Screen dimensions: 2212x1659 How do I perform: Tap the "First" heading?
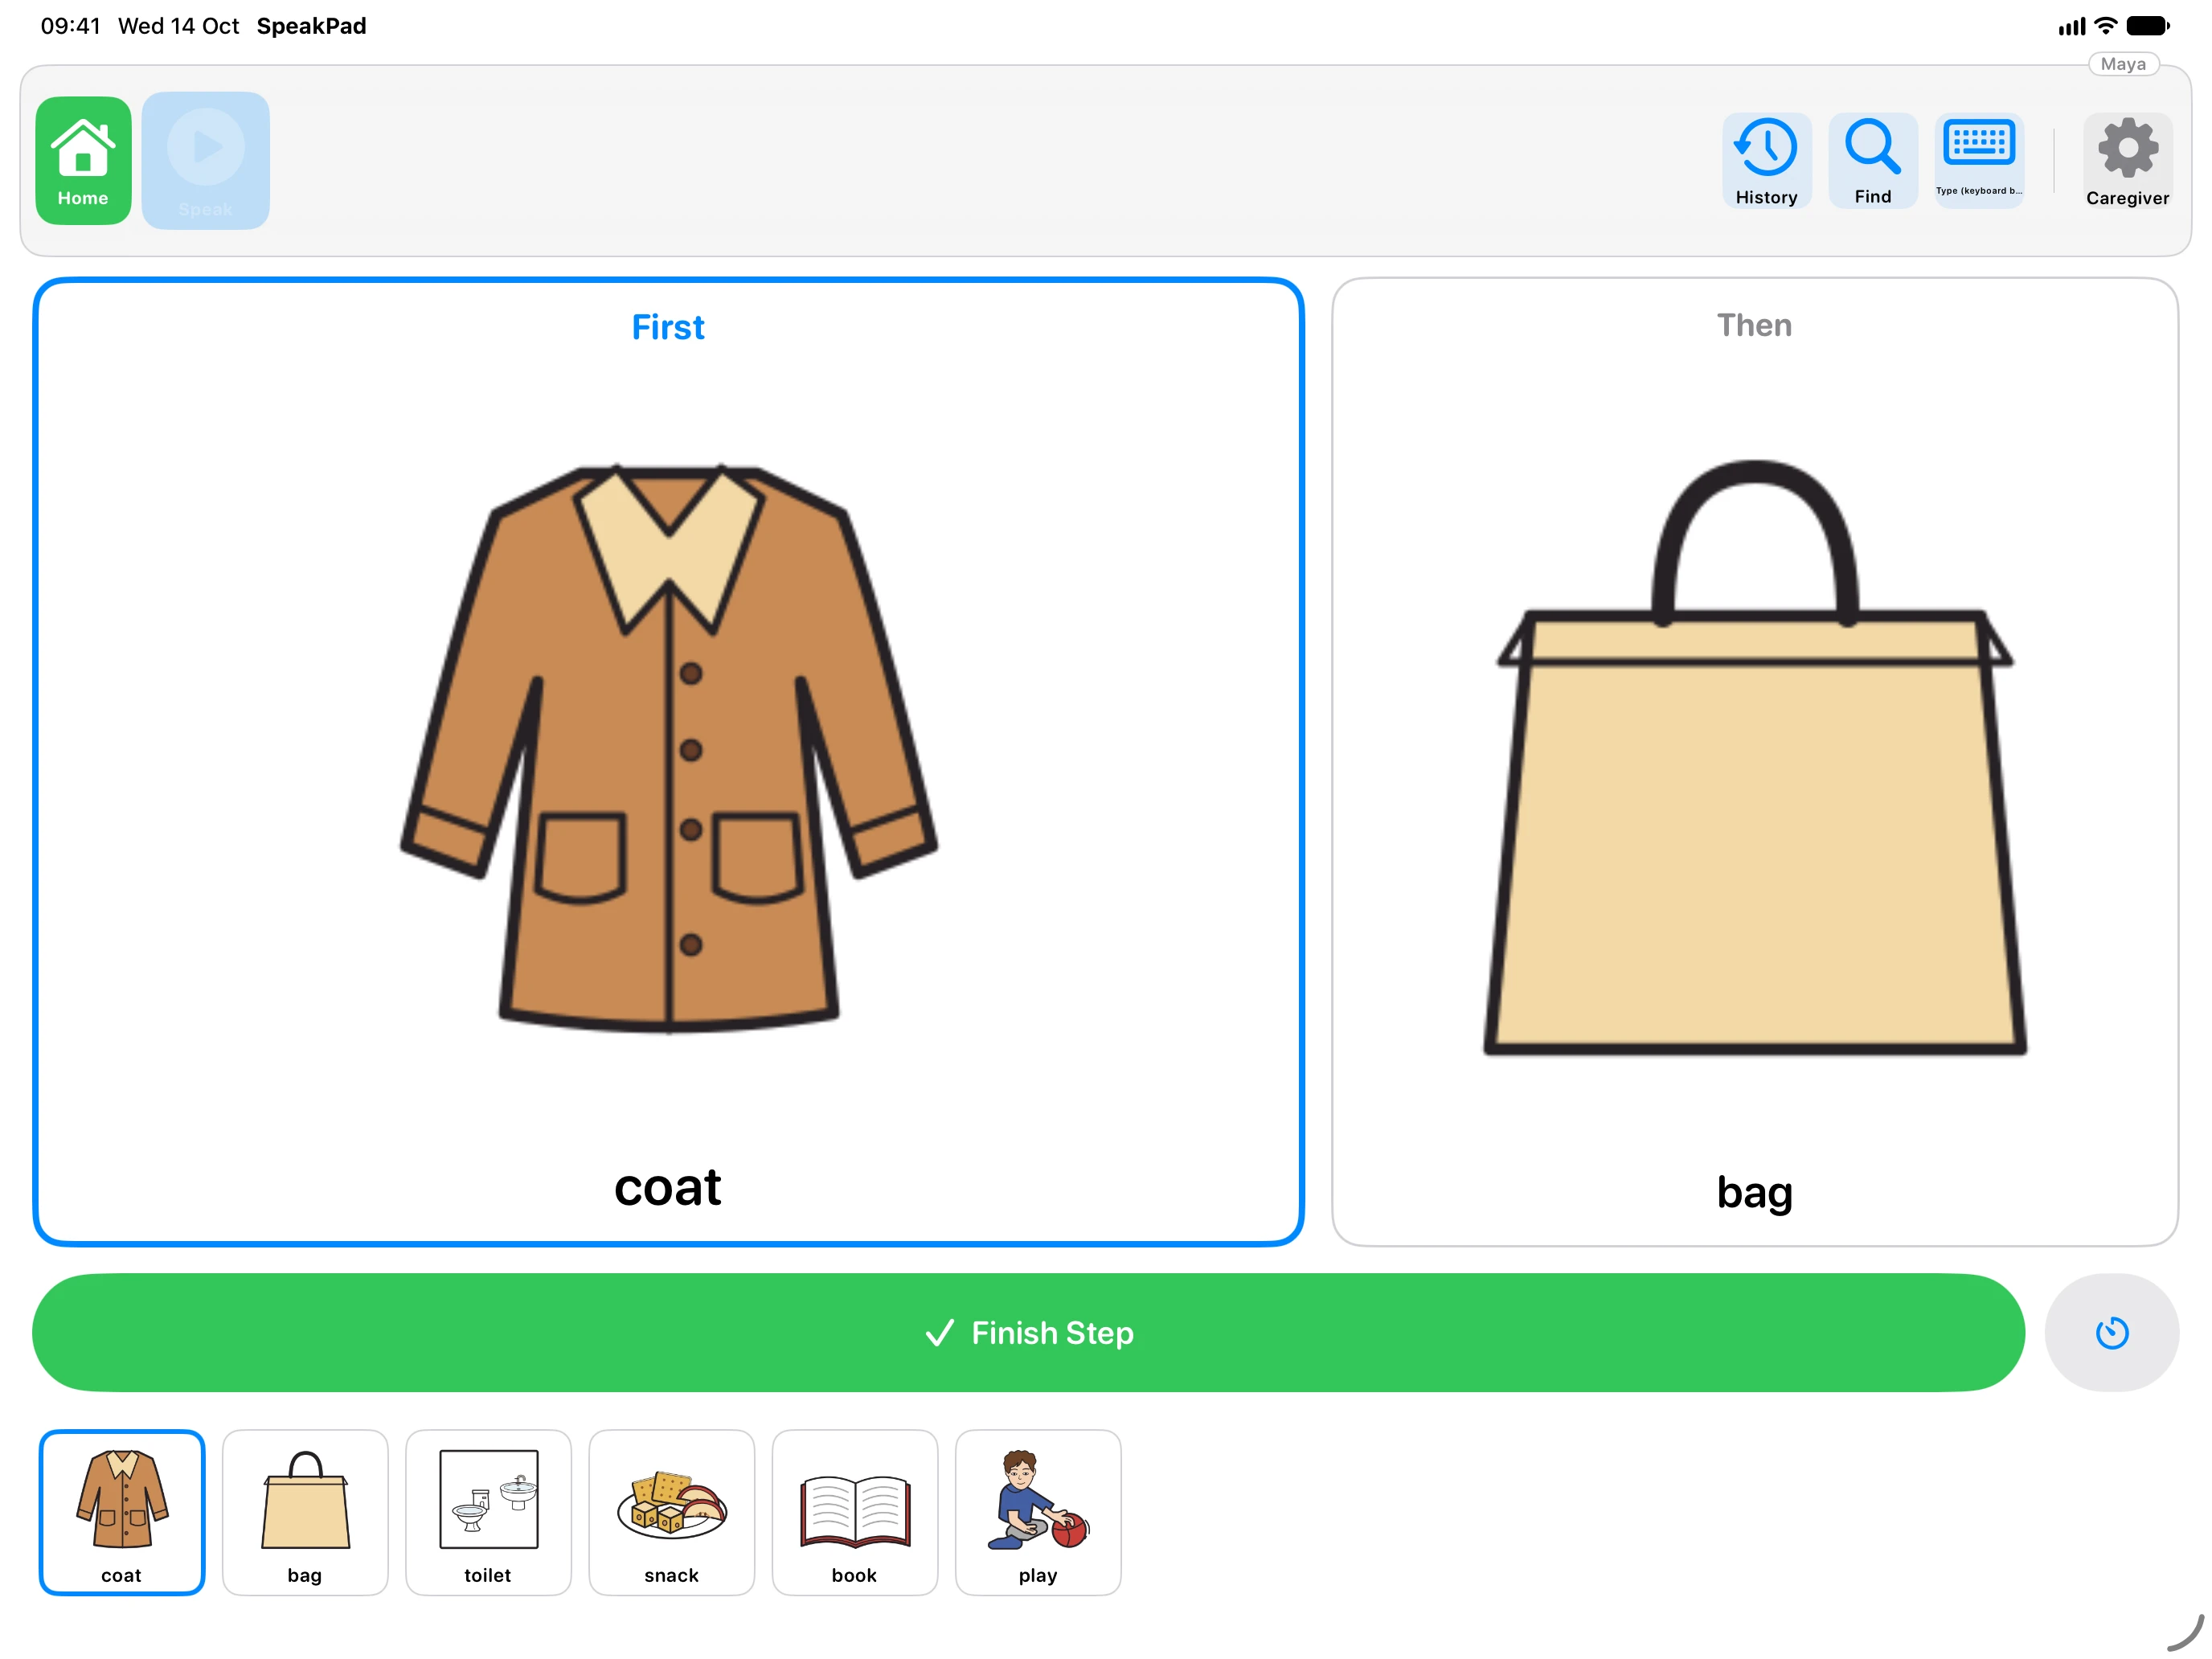click(x=668, y=327)
